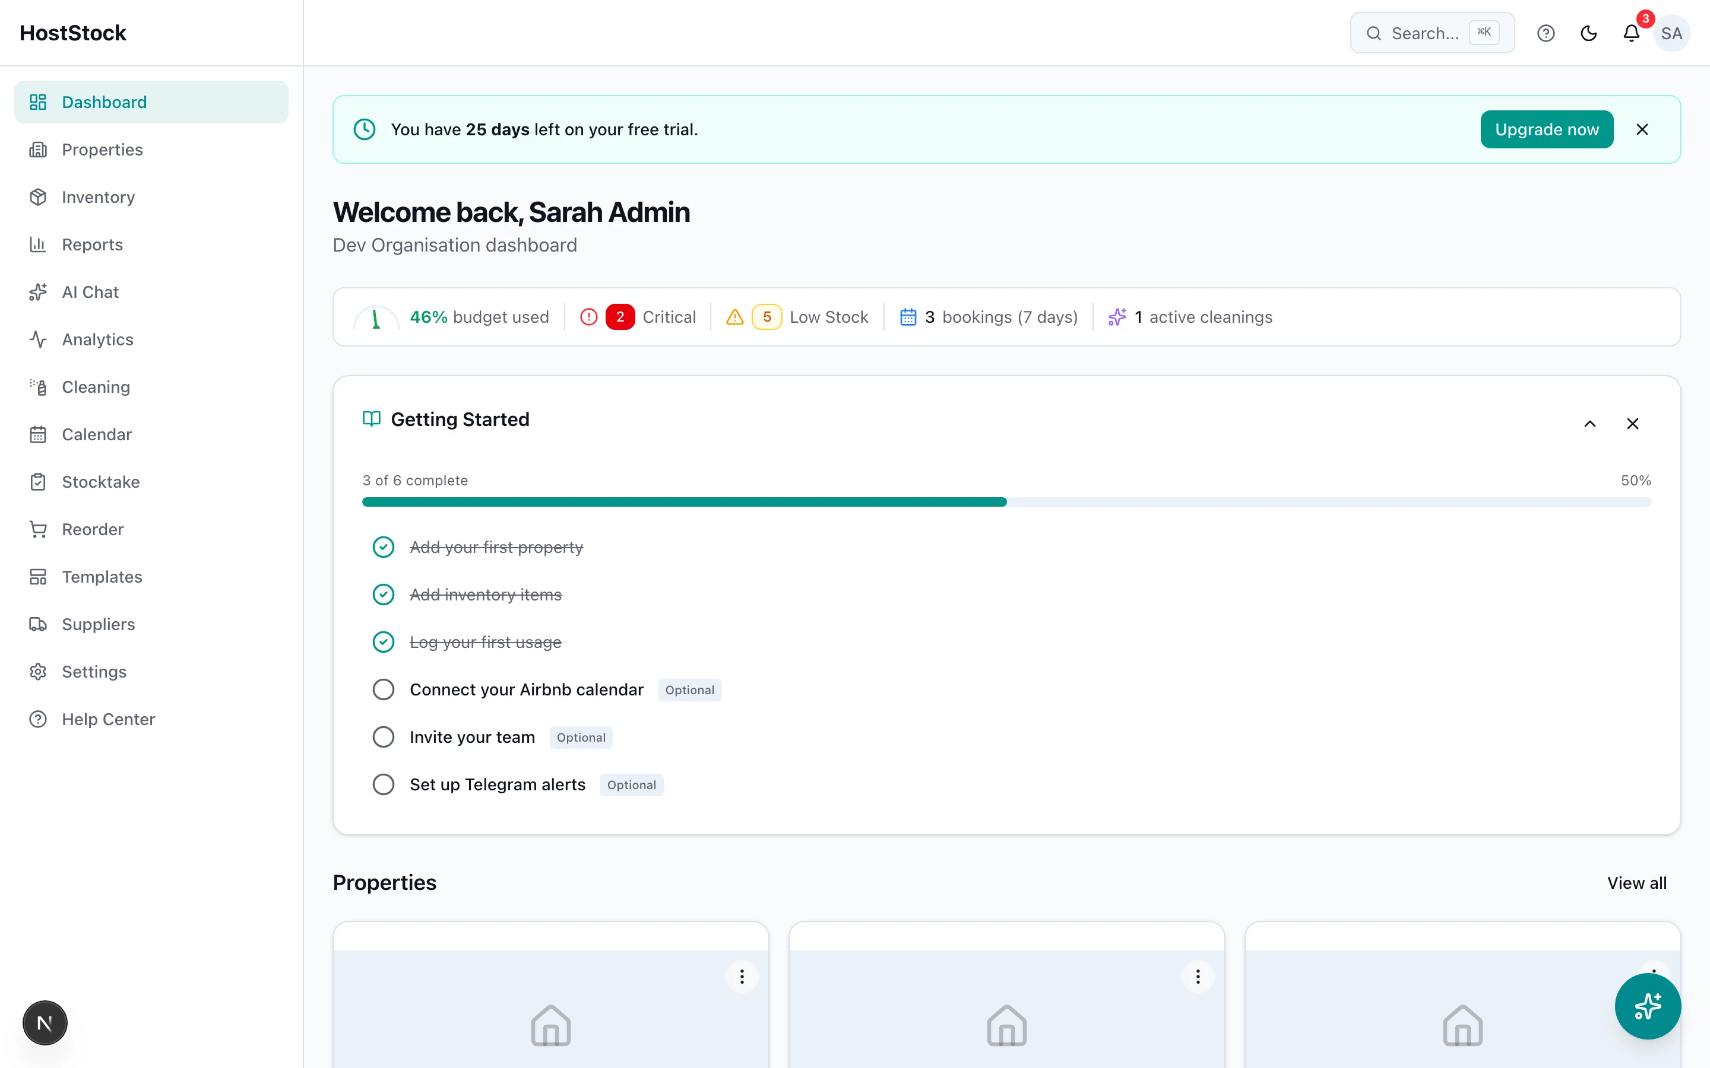The width and height of the screenshot is (1710, 1068).
Task: Click 'Set up Telegram alerts' text
Action: 498,784
